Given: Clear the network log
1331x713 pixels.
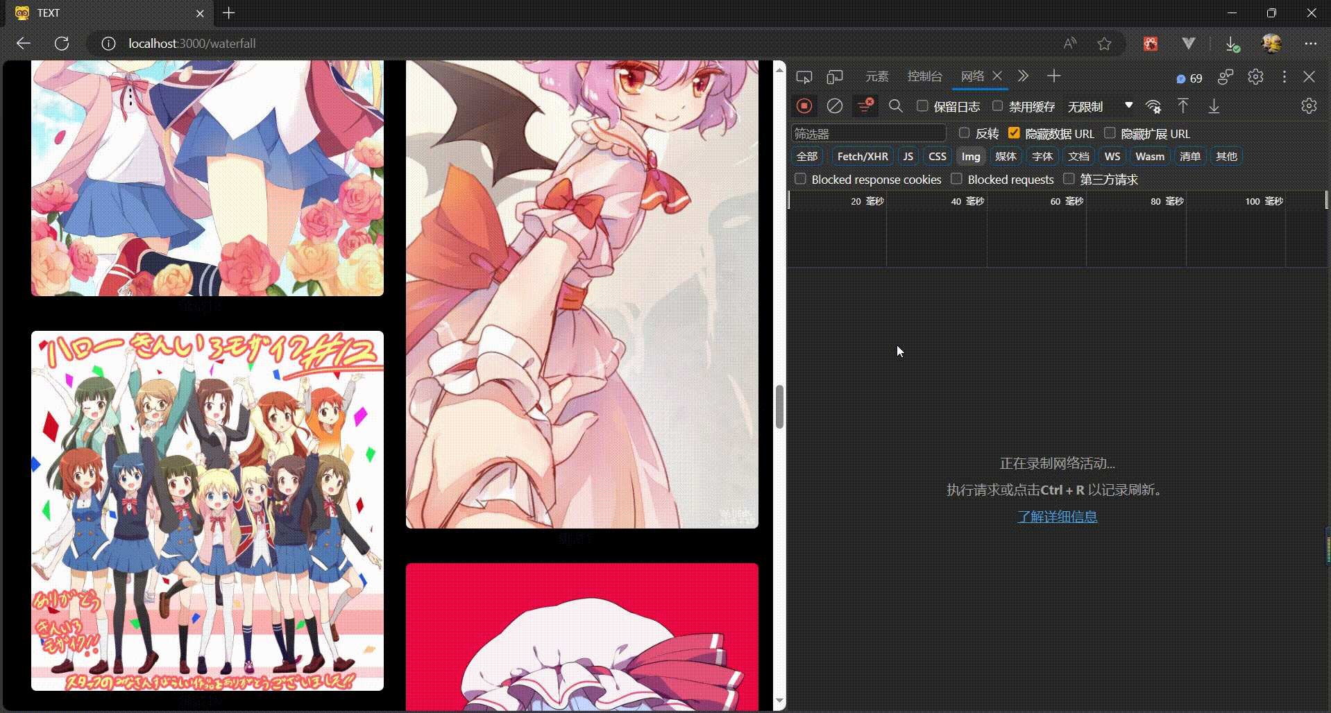Looking at the screenshot, I should (835, 106).
